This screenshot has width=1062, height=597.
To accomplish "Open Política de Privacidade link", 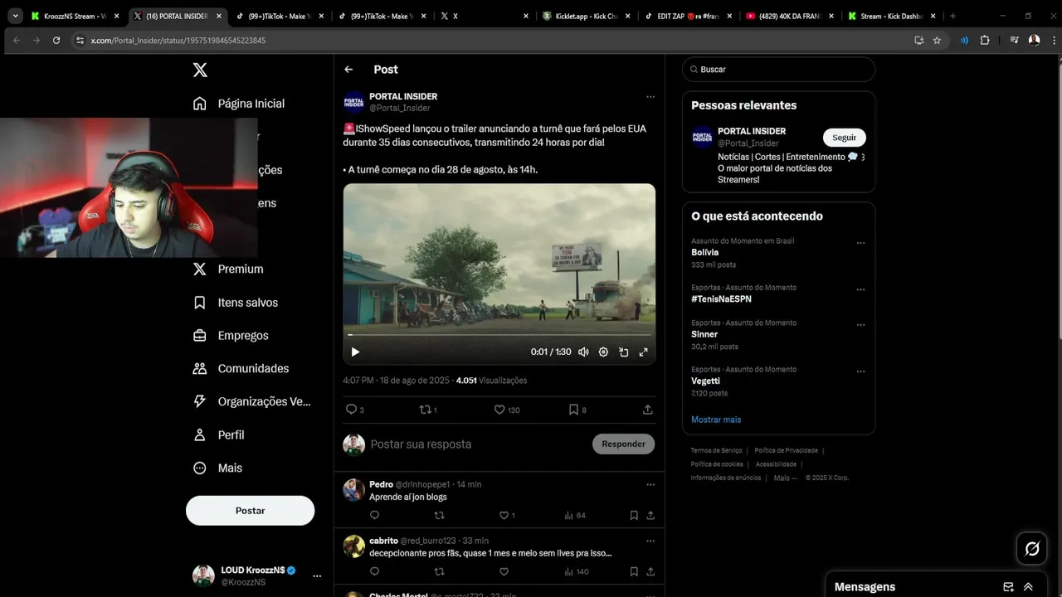I will tap(786, 450).
